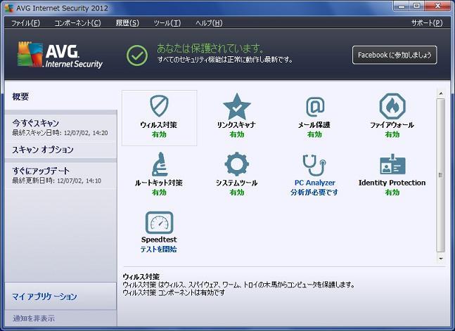Screen dimensions: 455x331
Task: Click 有効 status under メール保護
Action: point(314,134)
